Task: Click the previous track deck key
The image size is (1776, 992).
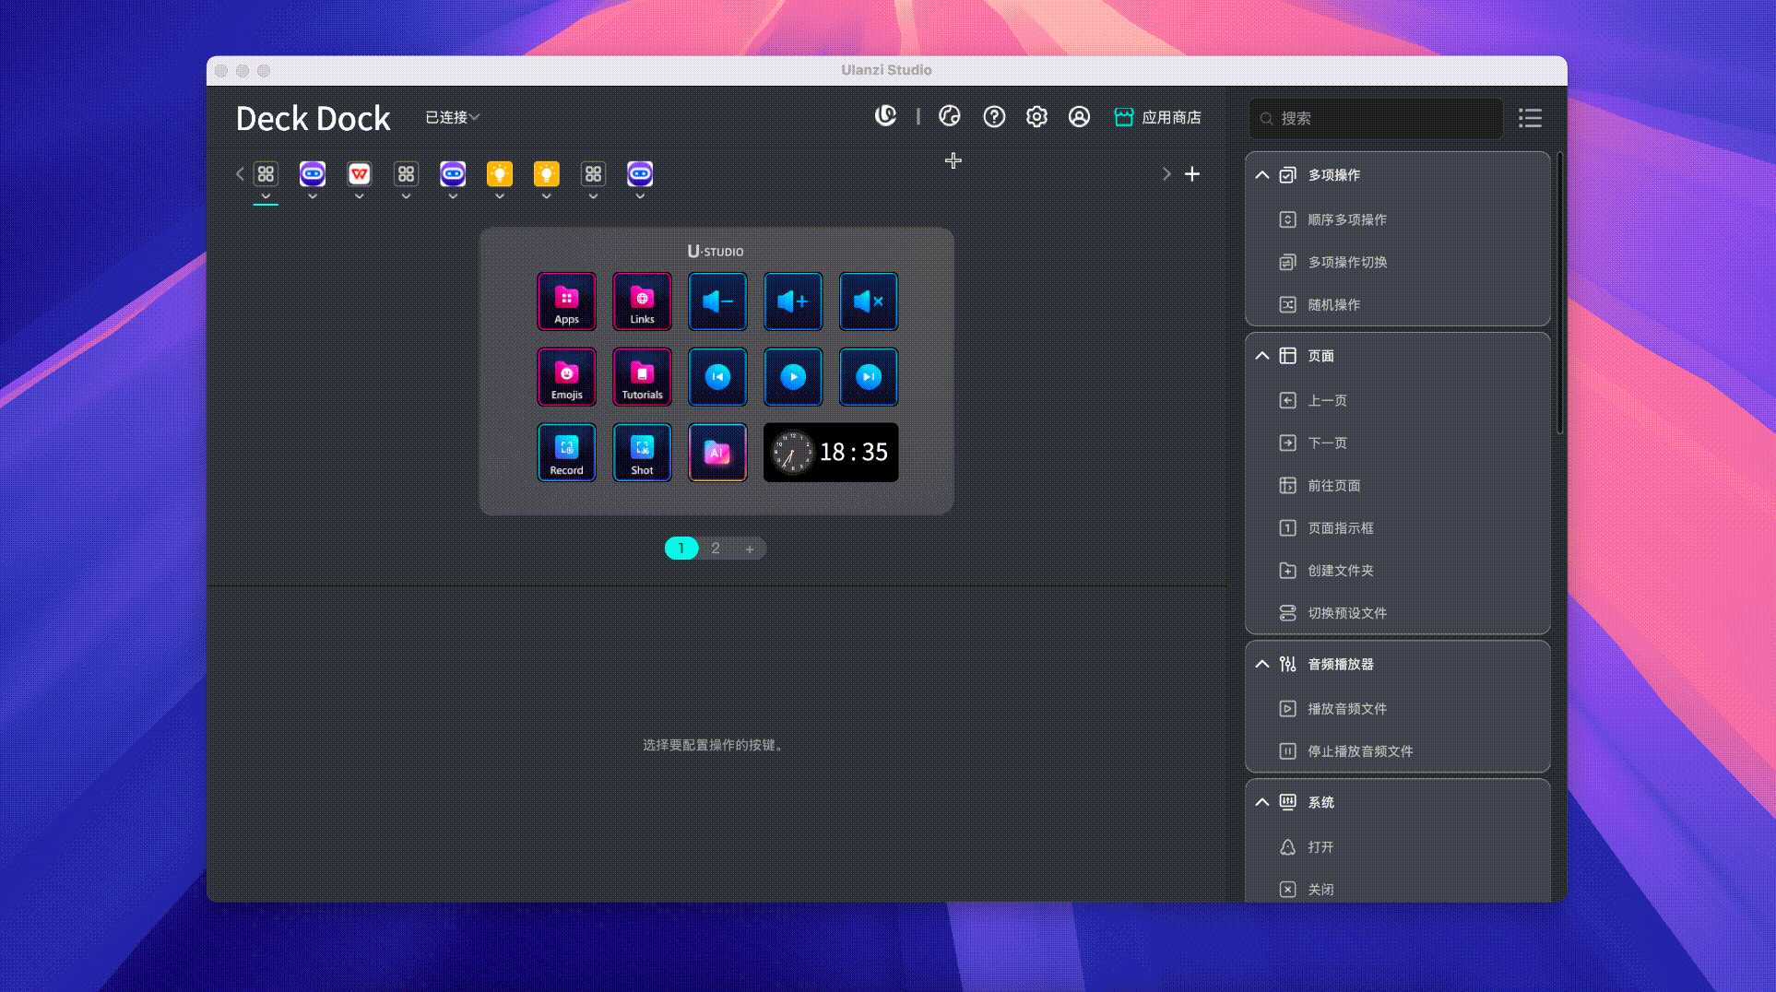Action: [717, 377]
